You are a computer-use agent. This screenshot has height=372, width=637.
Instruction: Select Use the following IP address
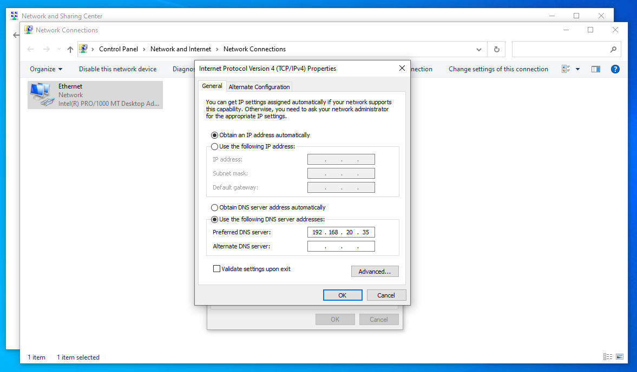pyautogui.click(x=215, y=147)
